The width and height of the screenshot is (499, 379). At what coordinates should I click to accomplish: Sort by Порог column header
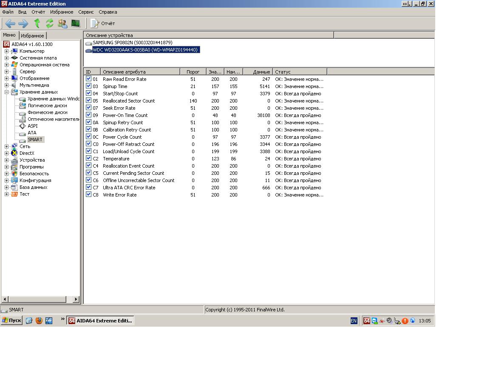[193, 71]
